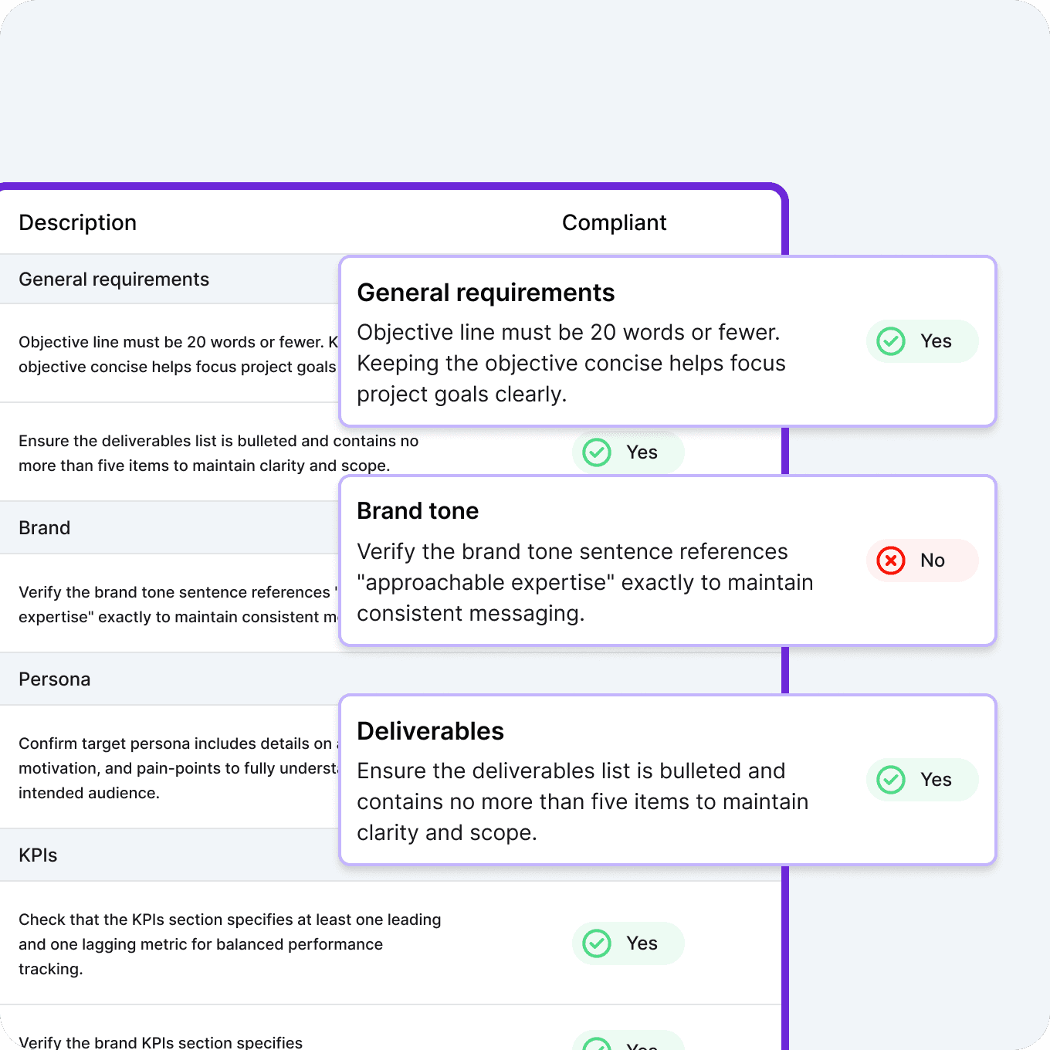Image resolution: width=1050 pixels, height=1050 pixels.
Task: Select the Compliant column header
Action: [615, 222]
